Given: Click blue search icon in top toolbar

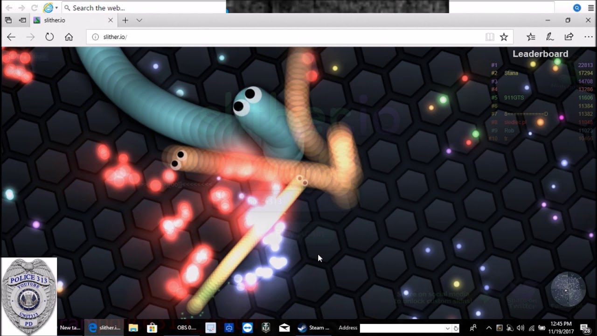Looking at the screenshot, I should point(577,8).
